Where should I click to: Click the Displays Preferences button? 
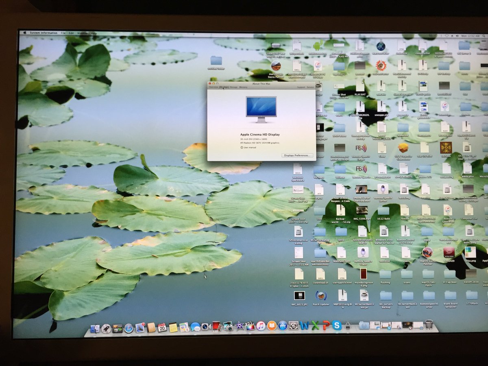[x=297, y=155]
